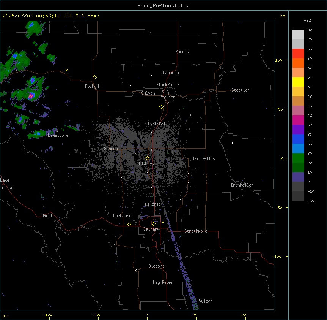Select the light gray 80 dBZ legend swatch
The image size is (327, 320).
tap(298, 35)
